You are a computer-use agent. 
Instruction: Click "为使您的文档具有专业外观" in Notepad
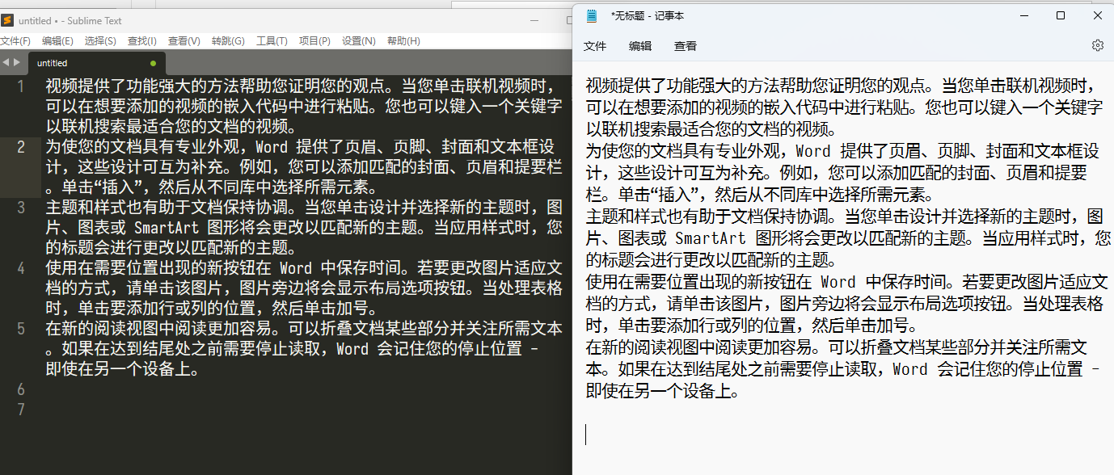(x=682, y=151)
